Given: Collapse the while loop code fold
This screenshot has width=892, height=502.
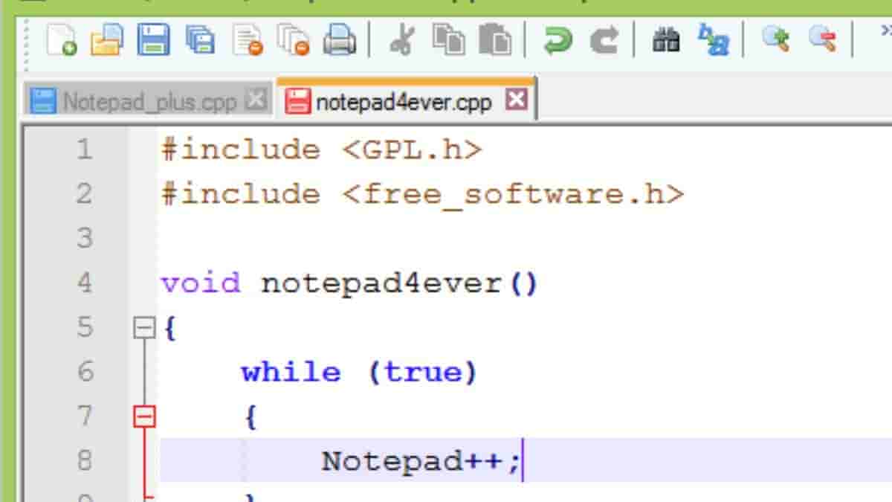Looking at the screenshot, I should click(x=143, y=416).
